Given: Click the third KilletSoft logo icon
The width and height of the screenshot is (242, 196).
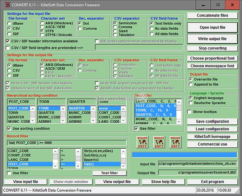Looking at the screenshot, I should coord(175,142).
